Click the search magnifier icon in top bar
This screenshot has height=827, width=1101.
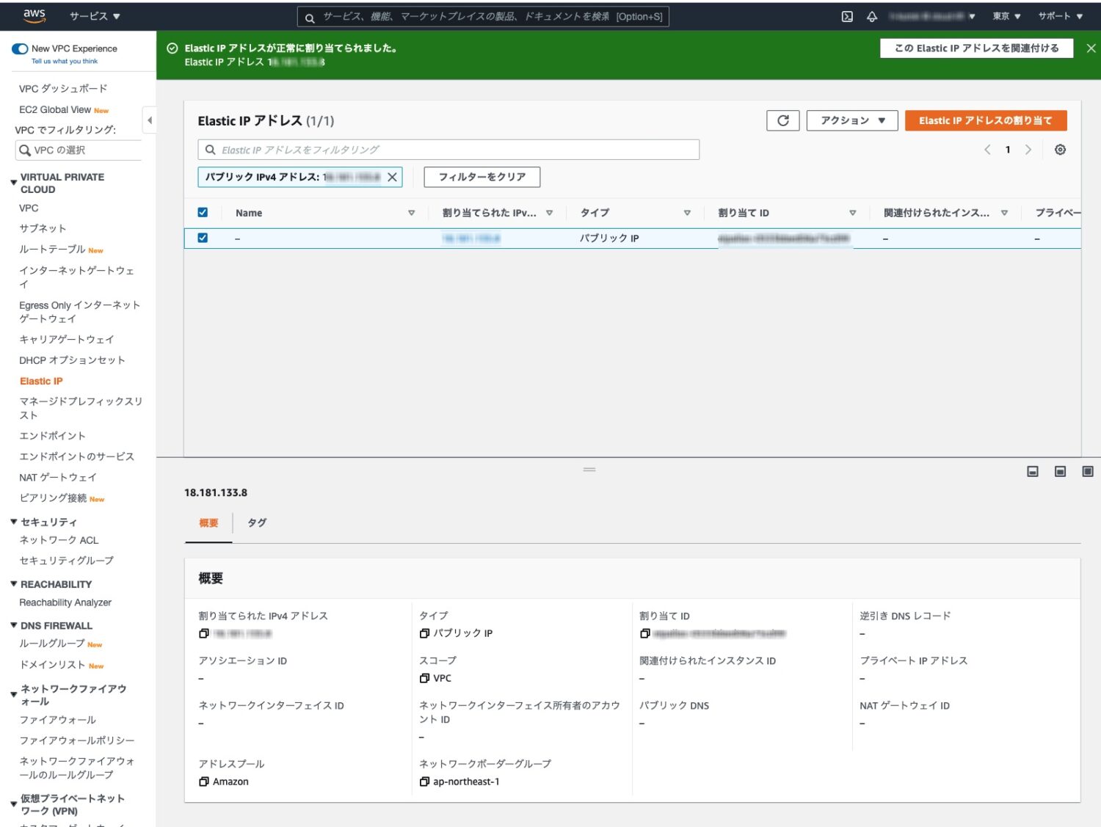[310, 17]
